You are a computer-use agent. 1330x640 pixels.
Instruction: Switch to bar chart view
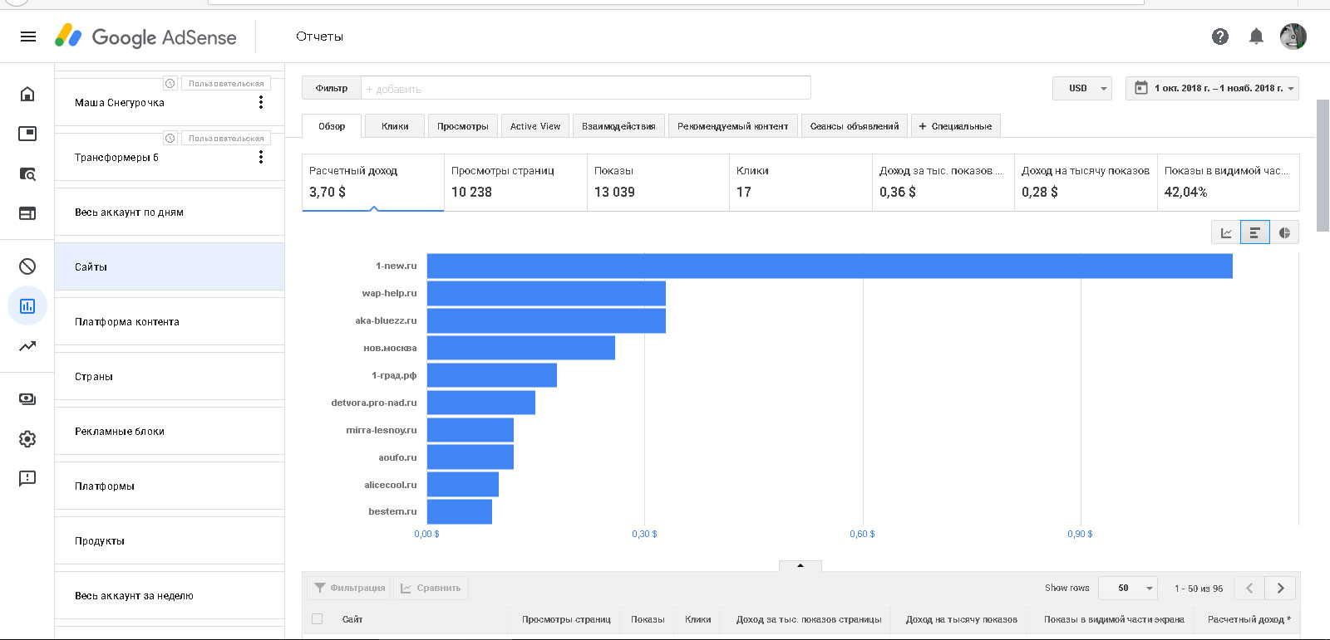pyautogui.click(x=1255, y=232)
